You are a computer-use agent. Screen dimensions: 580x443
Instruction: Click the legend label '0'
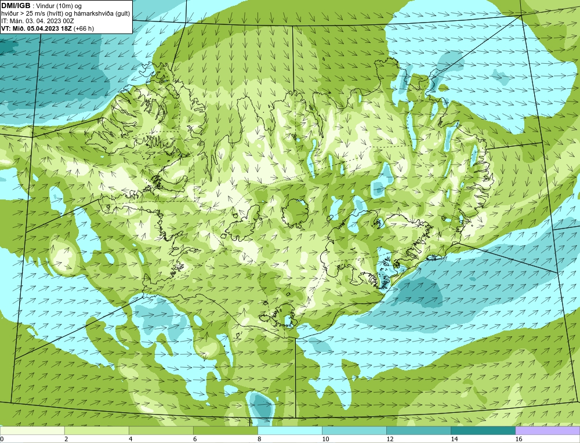(x=2, y=439)
